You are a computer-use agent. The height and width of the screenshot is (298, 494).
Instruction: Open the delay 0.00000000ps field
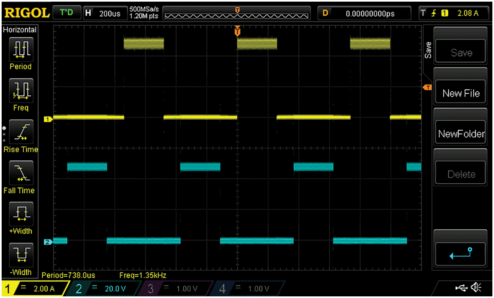point(364,13)
